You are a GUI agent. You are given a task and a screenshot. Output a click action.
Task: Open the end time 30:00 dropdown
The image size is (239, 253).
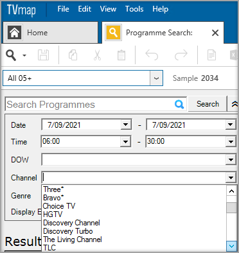coord(231,141)
